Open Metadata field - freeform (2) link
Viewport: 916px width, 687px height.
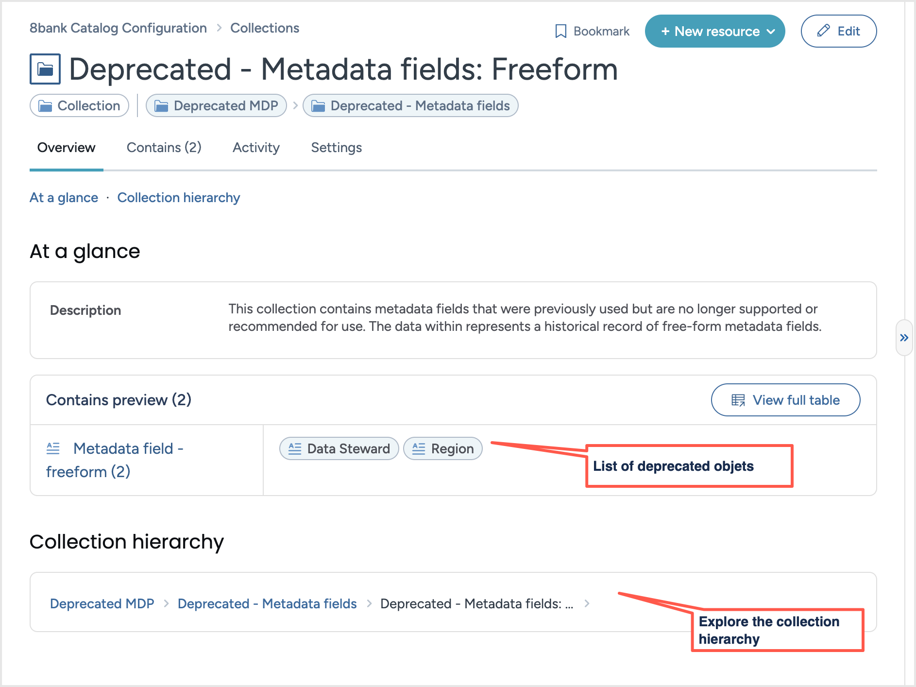(x=115, y=460)
